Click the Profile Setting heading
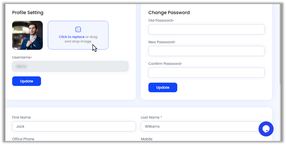286x145 pixels. tap(28, 13)
